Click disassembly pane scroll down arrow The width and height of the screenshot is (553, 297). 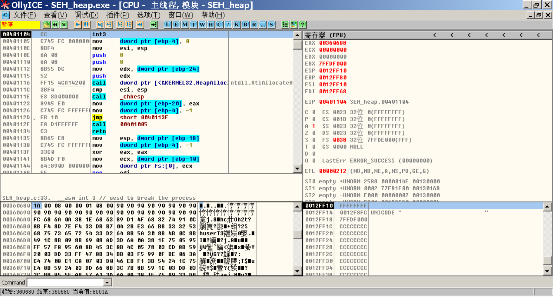(297, 169)
